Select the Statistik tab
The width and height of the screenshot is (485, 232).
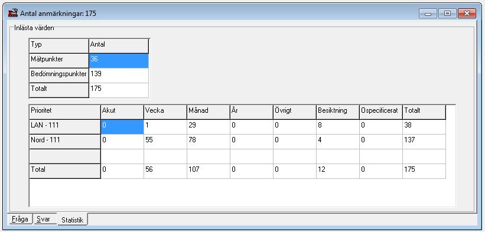pos(73,220)
